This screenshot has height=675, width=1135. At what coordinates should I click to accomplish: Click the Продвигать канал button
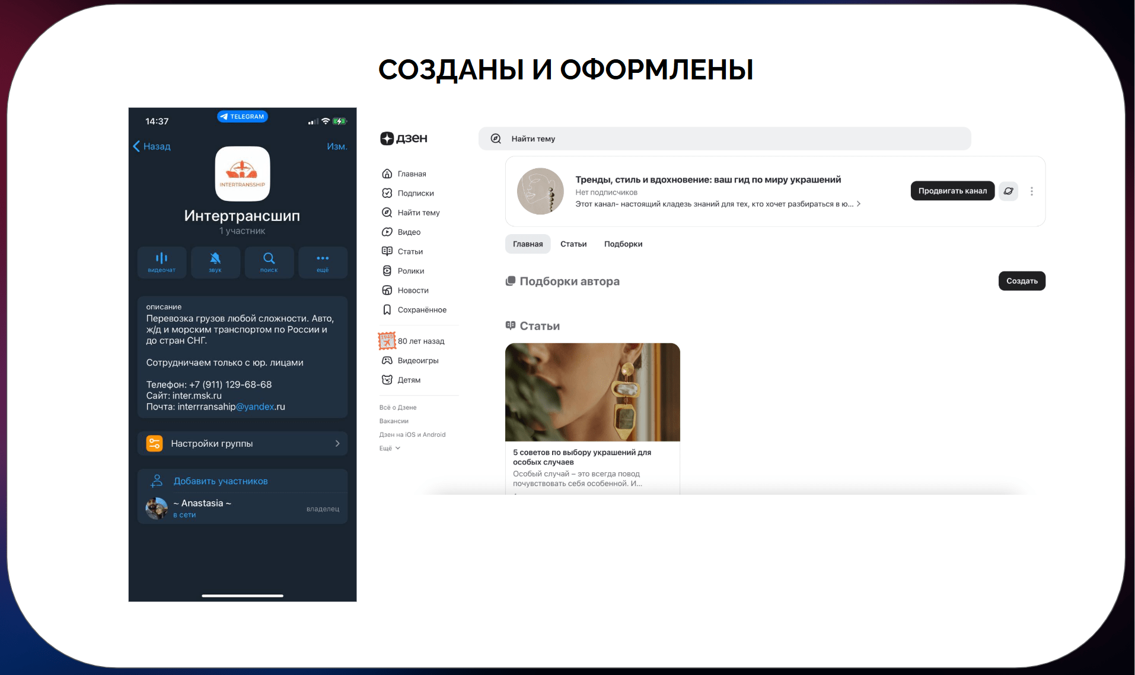click(952, 191)
